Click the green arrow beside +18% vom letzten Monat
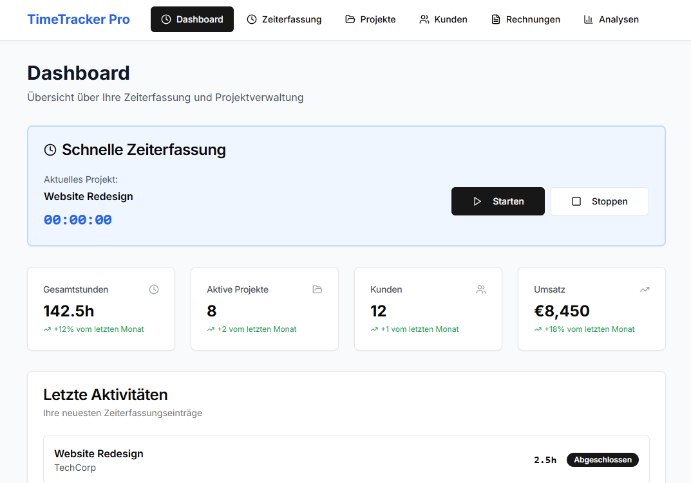The image size is (691, 483). [538, 329]
